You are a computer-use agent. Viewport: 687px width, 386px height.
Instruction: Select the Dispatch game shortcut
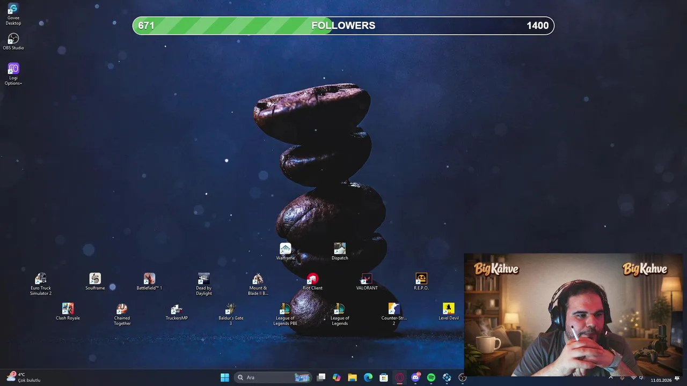pos(340,252)
